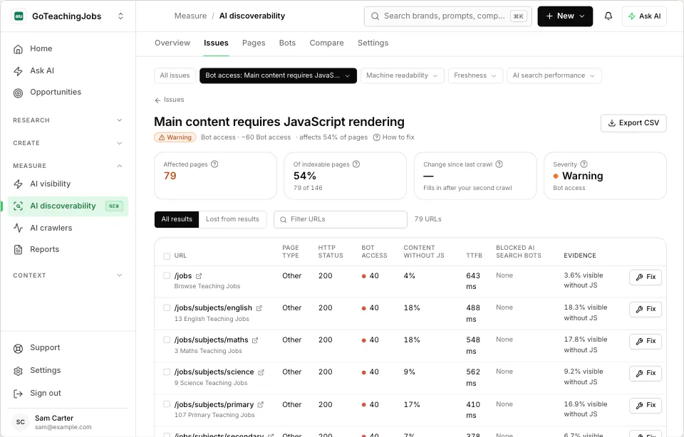The image size is (684, 437).
Task: Click the Opportunities target icon
Action: [18, 93]
